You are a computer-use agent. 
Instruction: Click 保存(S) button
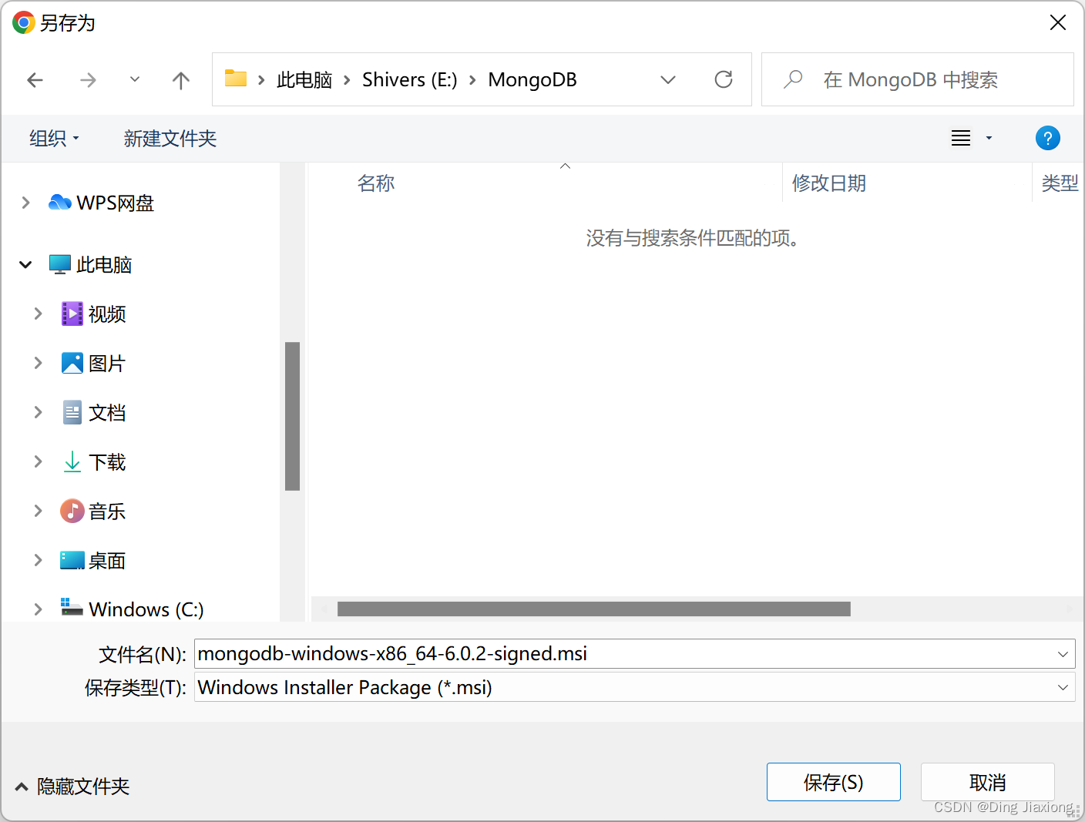[834, 782]
